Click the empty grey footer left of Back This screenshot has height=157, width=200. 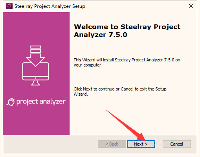[x=50, y=144]
